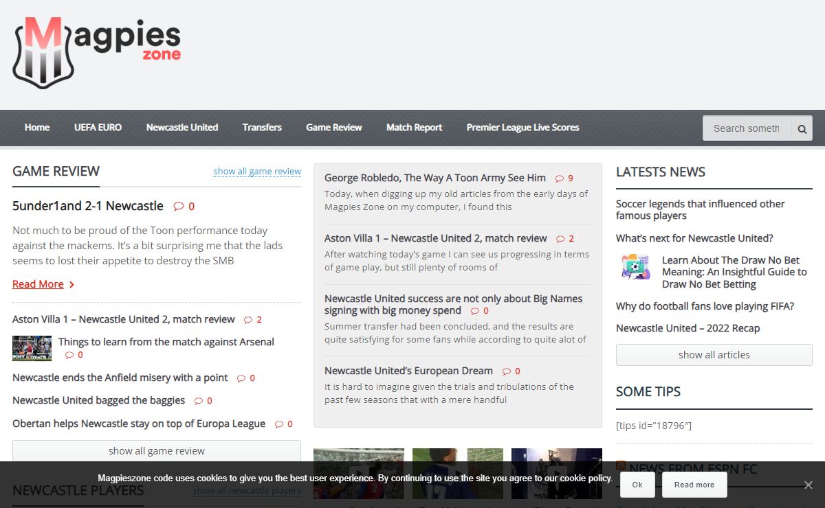This screenshot has height=508, width=825.
Task: Open Newcastle United's European Dream article
Action: click(408, 371)
